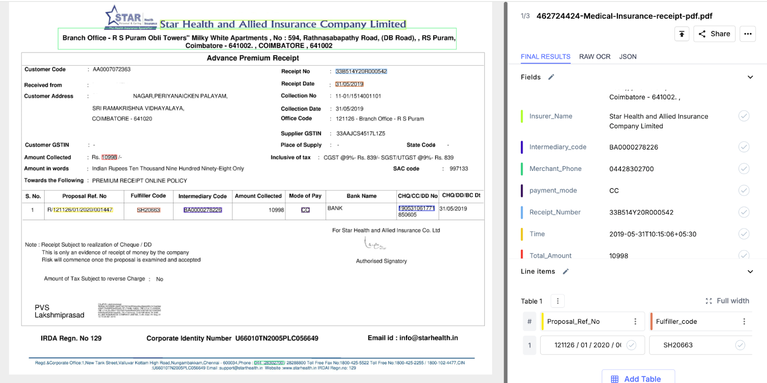Click the SH20663 table cell

(x=700, y=345)
